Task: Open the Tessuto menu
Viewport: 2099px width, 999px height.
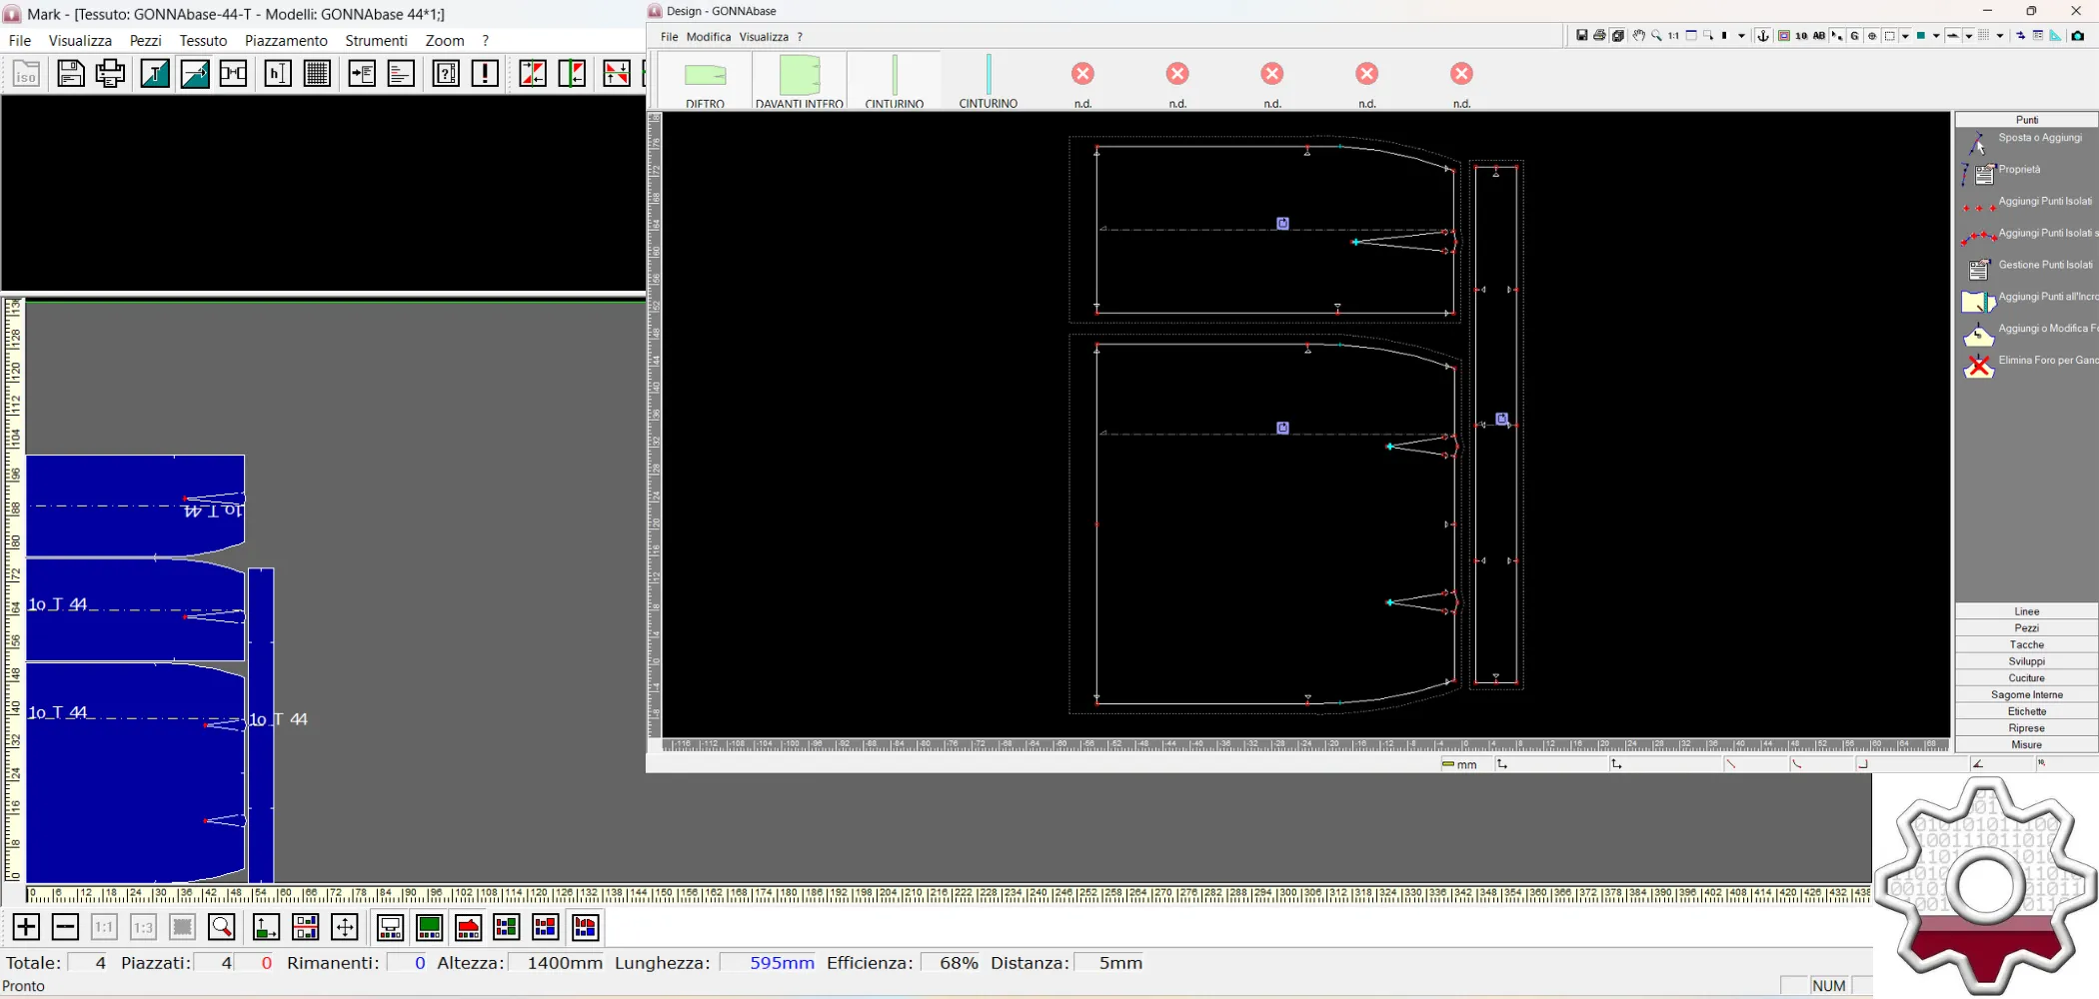Action: pyautogui.click(x=203, y=40)
